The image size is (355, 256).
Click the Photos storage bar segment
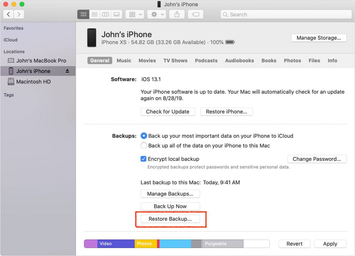coord(146,244)
